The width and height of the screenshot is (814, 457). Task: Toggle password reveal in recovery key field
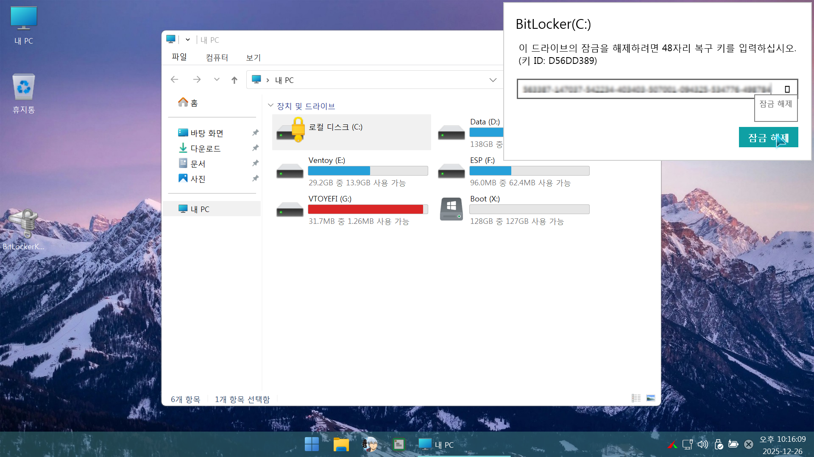click(x=787, y=89)
